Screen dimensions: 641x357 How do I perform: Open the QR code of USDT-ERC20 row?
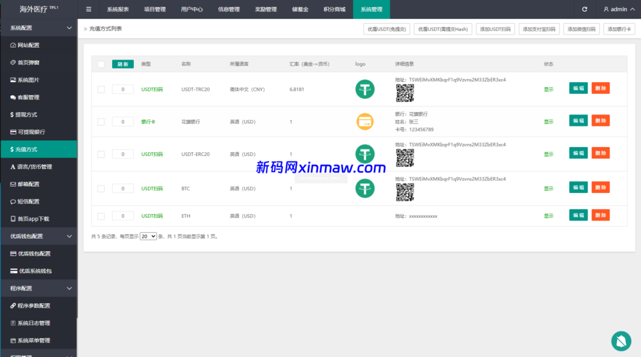405,158
